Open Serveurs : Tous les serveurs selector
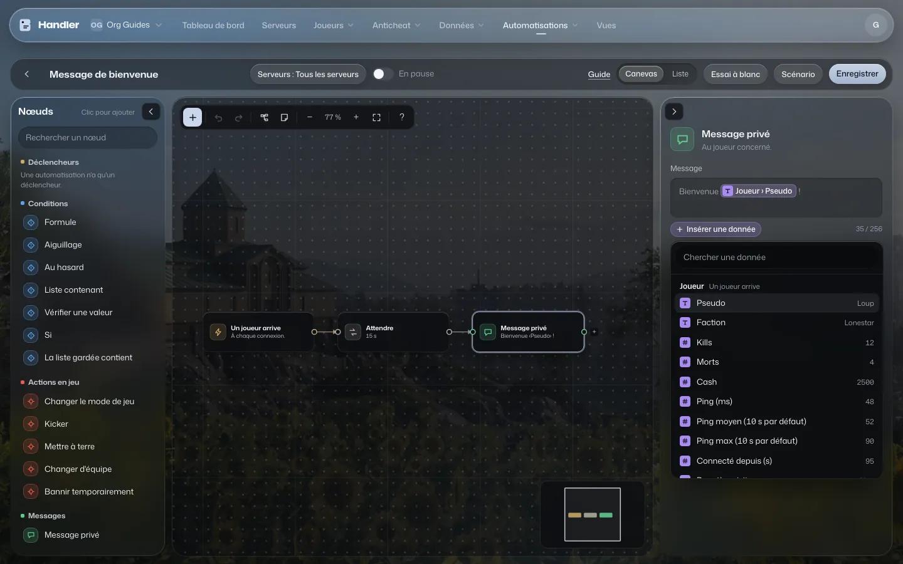This screenshot has height=564, width=903. 308,74
